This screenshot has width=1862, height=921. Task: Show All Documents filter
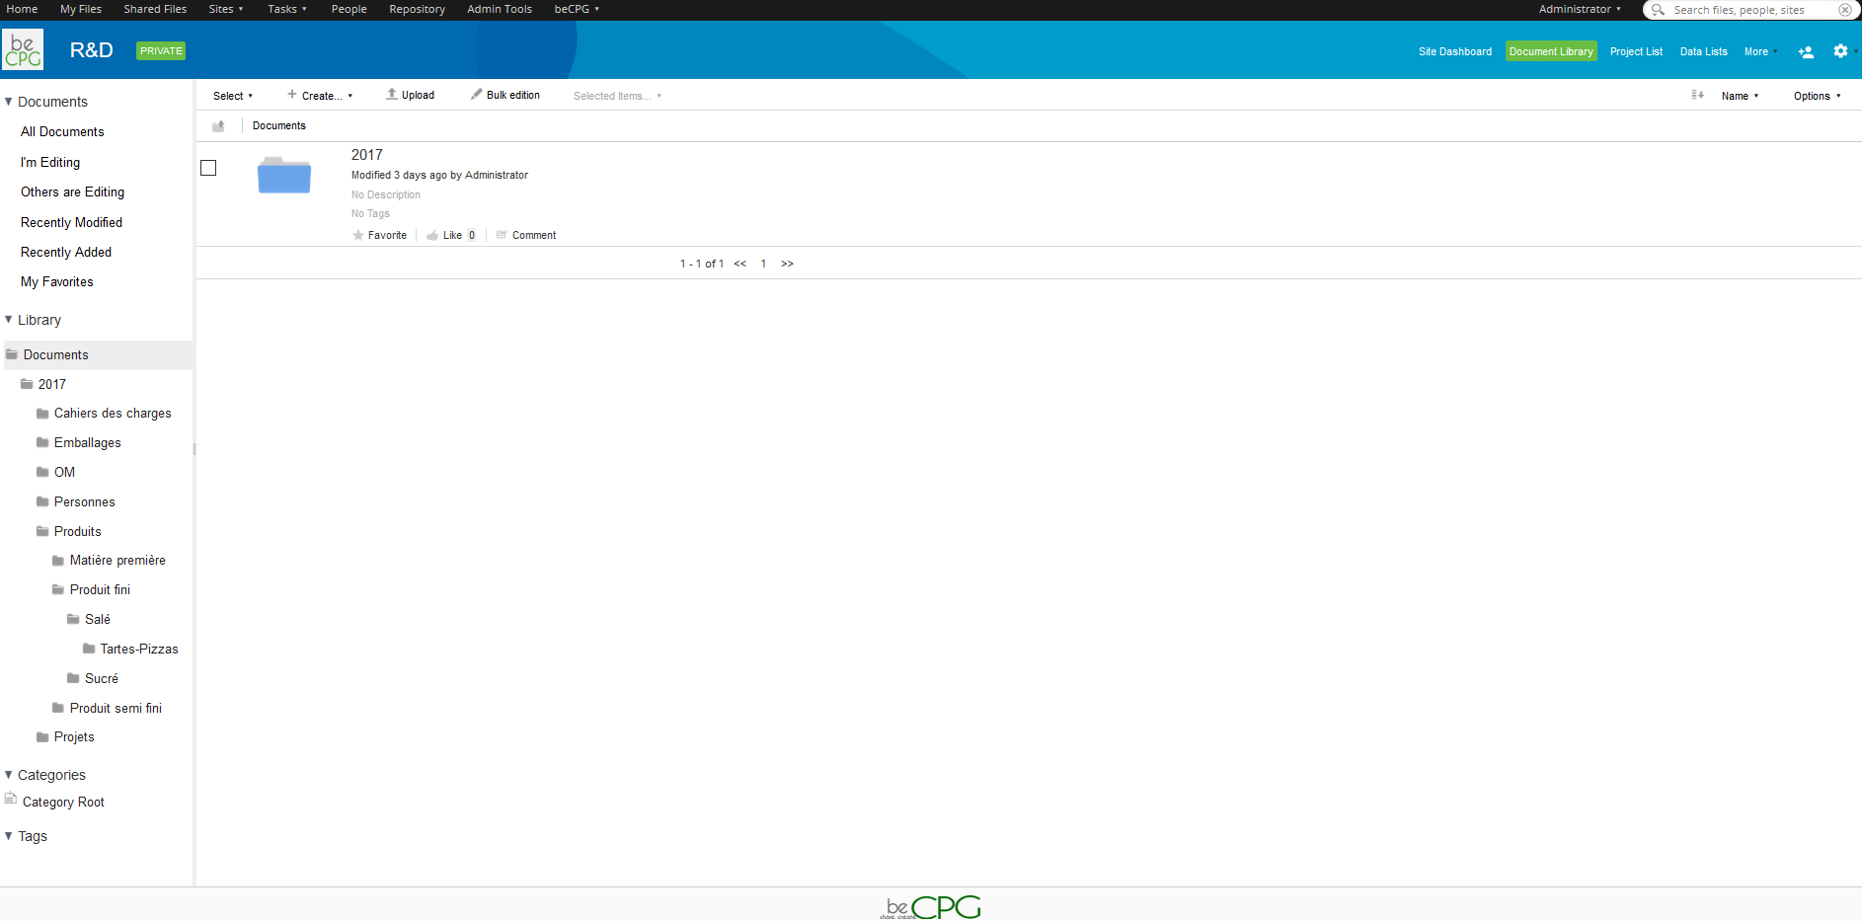point(62,131)
